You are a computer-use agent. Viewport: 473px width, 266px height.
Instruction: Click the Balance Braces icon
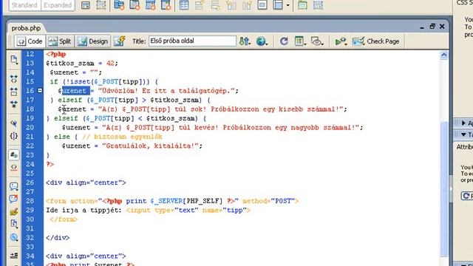14,136
